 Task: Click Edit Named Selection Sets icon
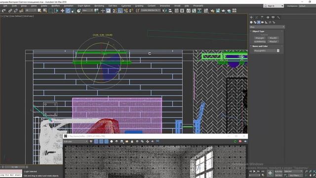coord(137,10)
